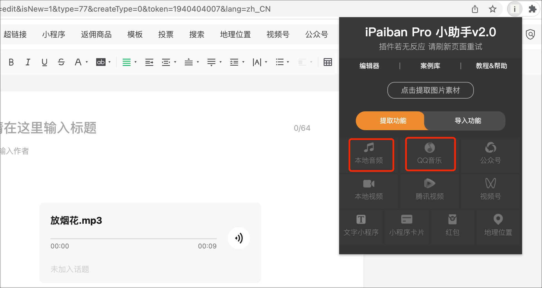Screen dimensions: 542x288
Task: Open the browser extensions puzzle icon
Action: [532, 9]
